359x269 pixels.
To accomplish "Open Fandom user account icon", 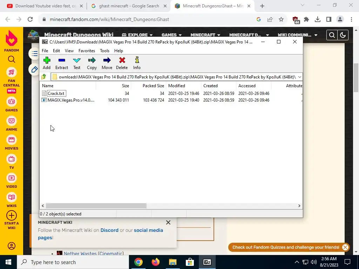I will [x=12, y=246].
